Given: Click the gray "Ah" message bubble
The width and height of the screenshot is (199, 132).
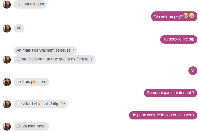Looking at the screenshot, I should click(x=19, y=28).
